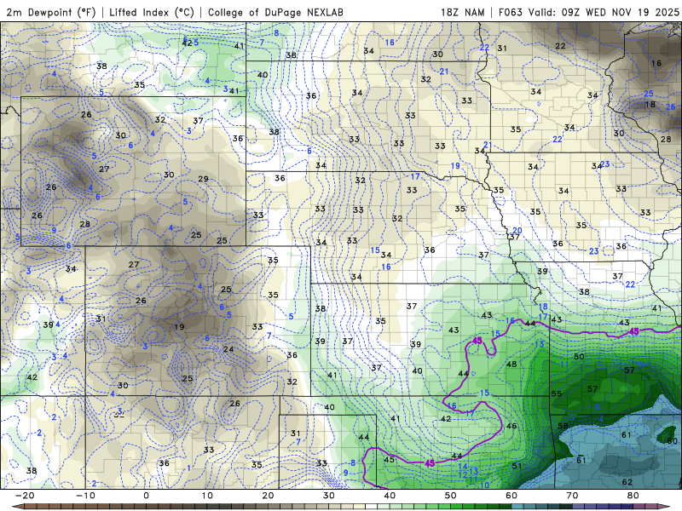Click the black dewpoint value '24' on the map
Screen dimensions: 682x511
(228, 349)
